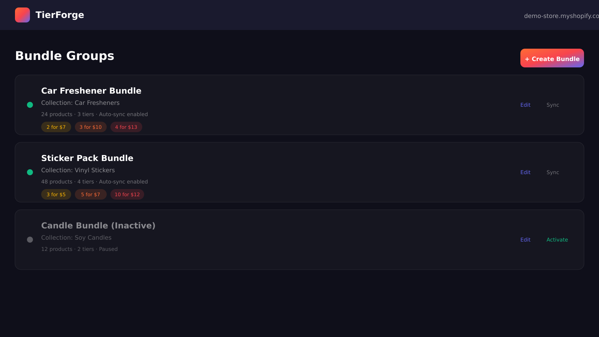The image size is (599, 337).
Task: Select the "3 for $5" tier badge
Action: [x=56, y=194]
